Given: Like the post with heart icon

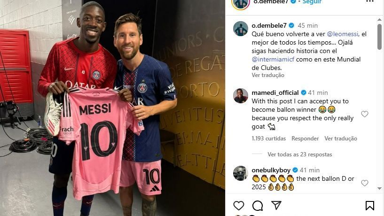Looking at the screenshot, I should point(238,206).
